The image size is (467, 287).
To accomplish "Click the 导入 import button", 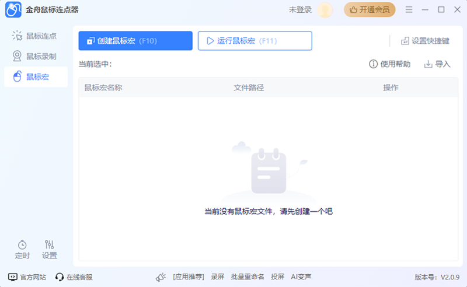I will click(437, 64).
